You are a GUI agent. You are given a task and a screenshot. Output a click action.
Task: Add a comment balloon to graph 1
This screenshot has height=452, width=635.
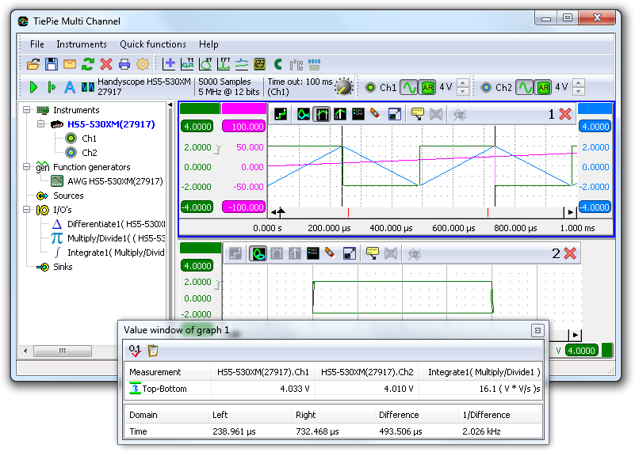point(418,115)
